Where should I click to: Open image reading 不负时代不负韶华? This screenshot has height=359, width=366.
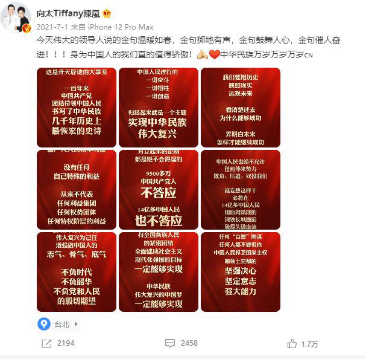coord(77,272)
